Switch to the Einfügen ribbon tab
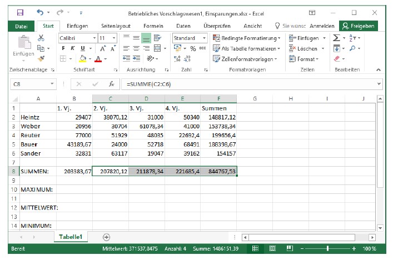Image resolution: width=393 pixels, height=260 pixels. pos(77,26)
